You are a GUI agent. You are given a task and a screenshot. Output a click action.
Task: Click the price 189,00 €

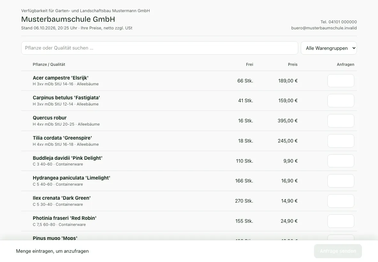288,81
